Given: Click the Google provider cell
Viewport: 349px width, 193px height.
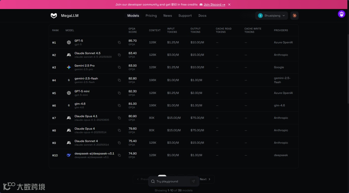Looking at the screenshot, I should click(x=279, y=67).
